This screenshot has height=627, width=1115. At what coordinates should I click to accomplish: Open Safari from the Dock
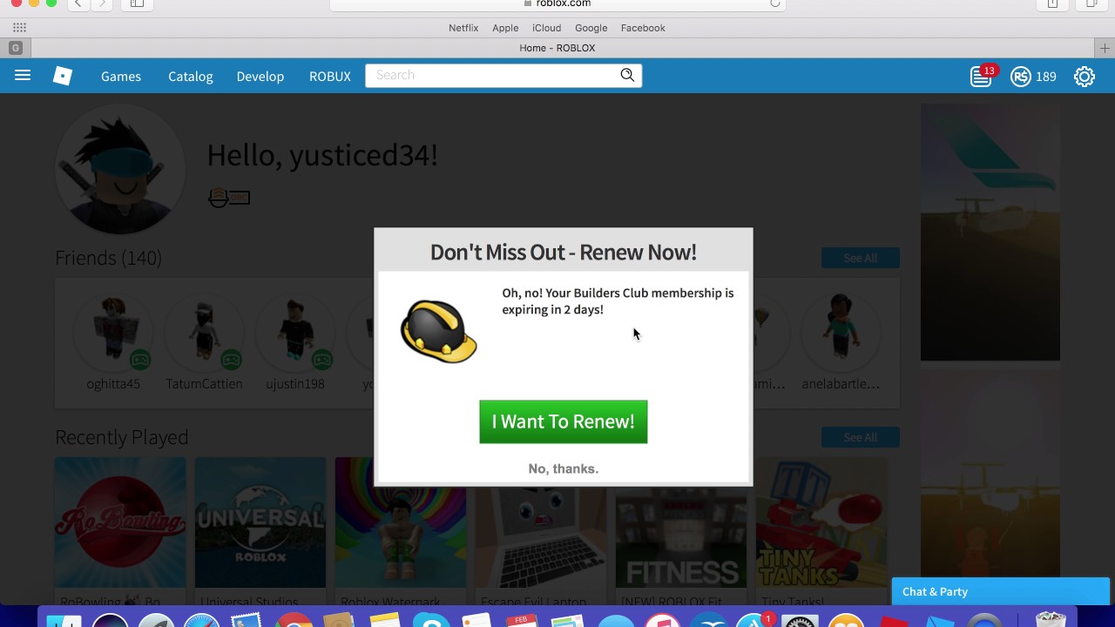(202, 620)
